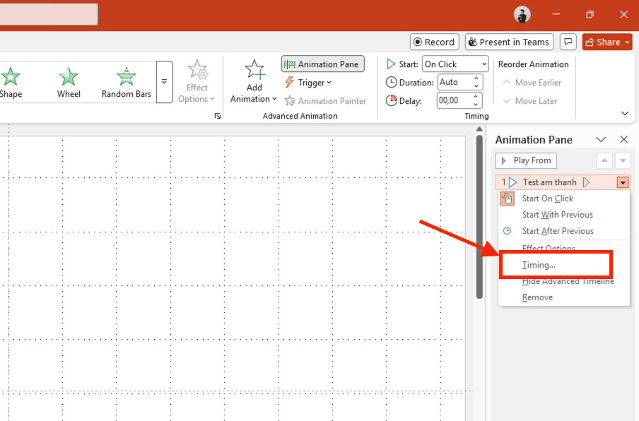Click Present in Teams button
Image resolution: width=639 pixels, height=421 pixels.
(509, 42)
